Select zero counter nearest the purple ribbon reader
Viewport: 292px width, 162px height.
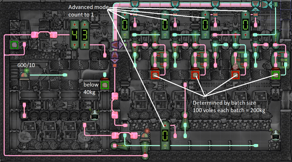point(125,25)
